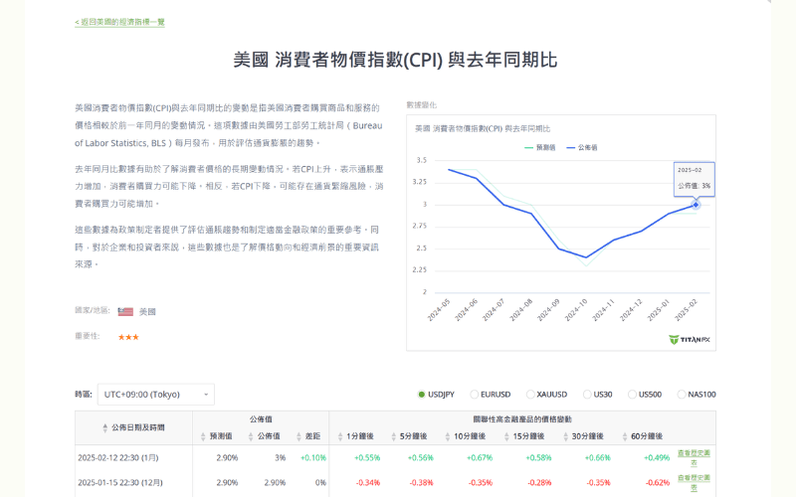Select the EURUSD radio option
796x497 pixels.
coord(475,395)
